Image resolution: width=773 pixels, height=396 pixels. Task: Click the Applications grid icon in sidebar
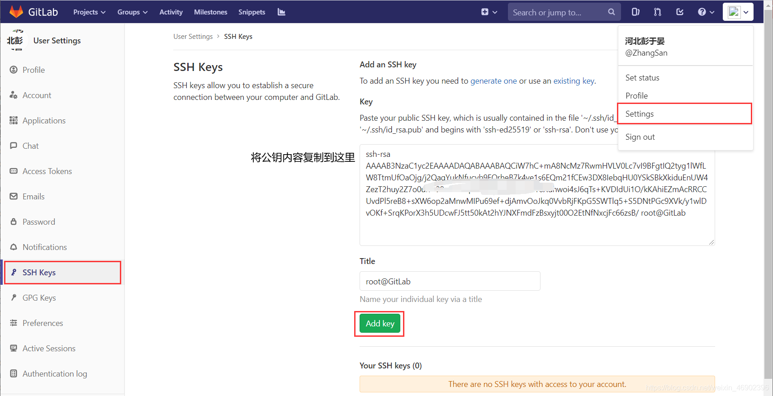pyautogui.click(x=14, y=120)
